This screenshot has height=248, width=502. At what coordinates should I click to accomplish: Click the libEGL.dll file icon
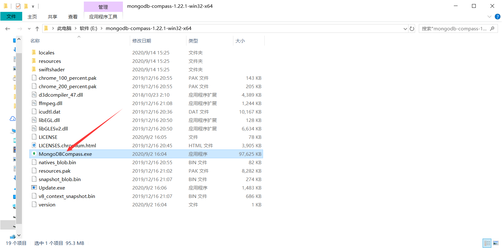click(x=34, y=120)
